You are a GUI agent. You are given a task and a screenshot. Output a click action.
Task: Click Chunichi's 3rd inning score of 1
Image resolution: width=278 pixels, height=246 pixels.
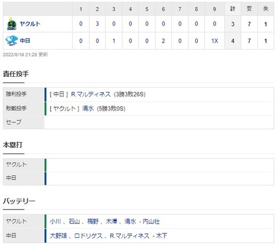pyautogui.click(x=114, y=41)
